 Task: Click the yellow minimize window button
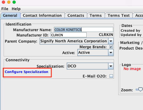coord(9,2)
